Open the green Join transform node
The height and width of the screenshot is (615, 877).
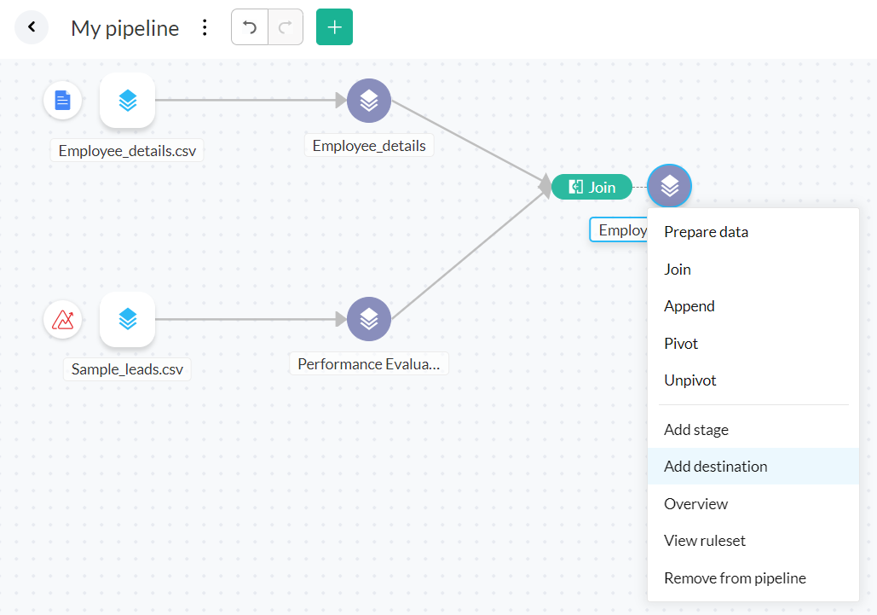[x=591, y=187]
